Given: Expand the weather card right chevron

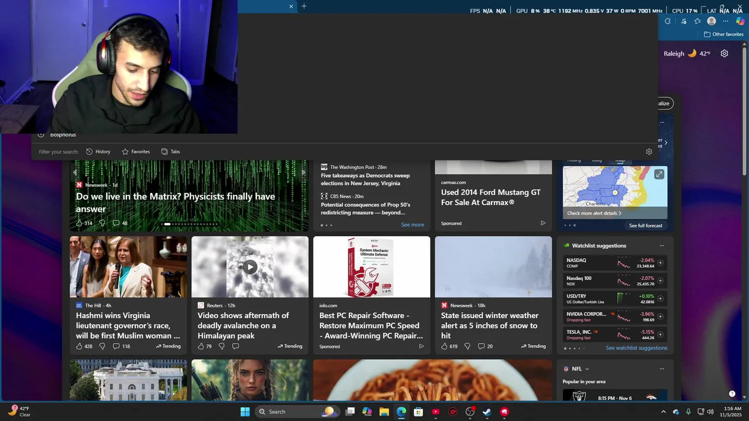Looking at the screenshot, I should (665, 143).
